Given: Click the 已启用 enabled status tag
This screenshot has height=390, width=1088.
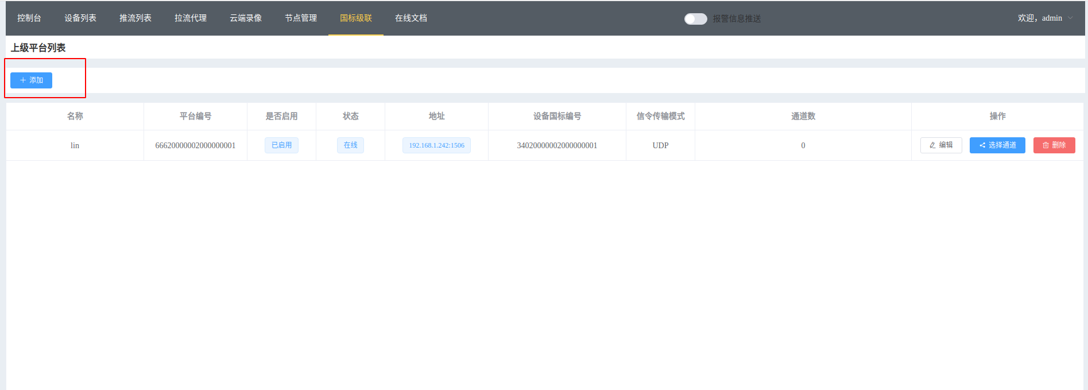Looking at the screenshot, I should 281,145.
